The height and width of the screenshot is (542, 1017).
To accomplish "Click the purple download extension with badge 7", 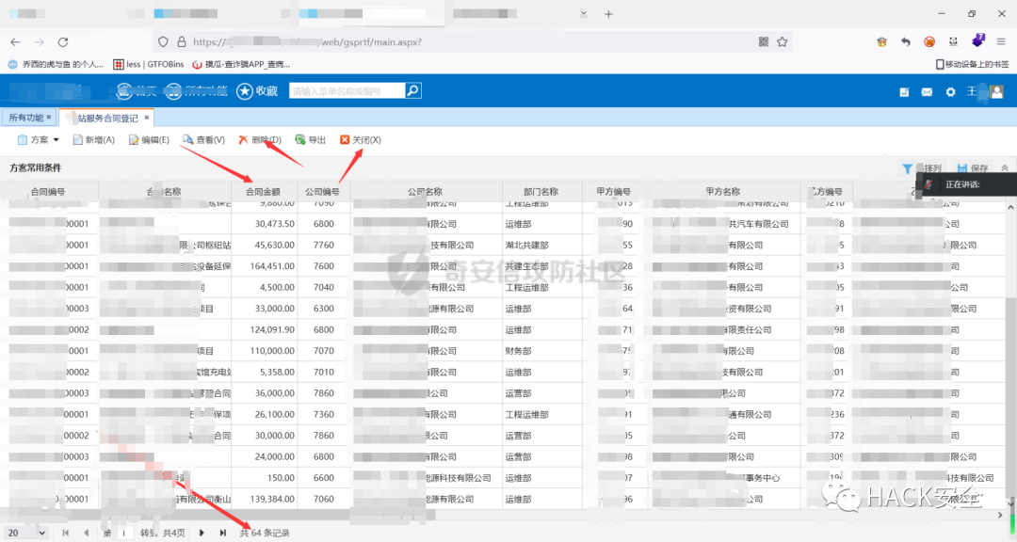I will pyautogui.click(x=977, y=40).
